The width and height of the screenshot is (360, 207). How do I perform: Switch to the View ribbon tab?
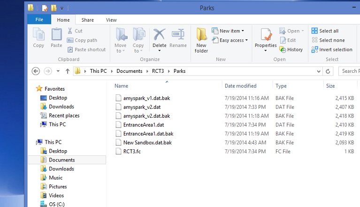click(111, 20)
